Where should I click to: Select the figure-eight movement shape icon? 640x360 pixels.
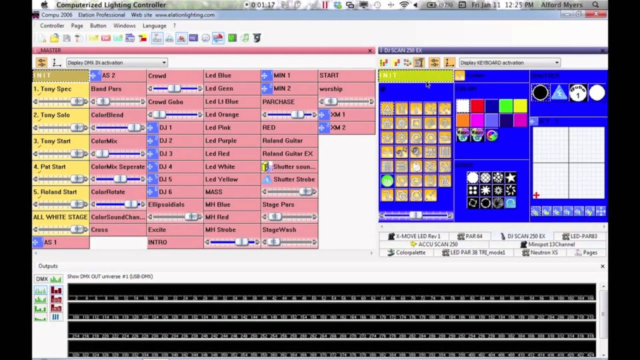coord(430,181)
